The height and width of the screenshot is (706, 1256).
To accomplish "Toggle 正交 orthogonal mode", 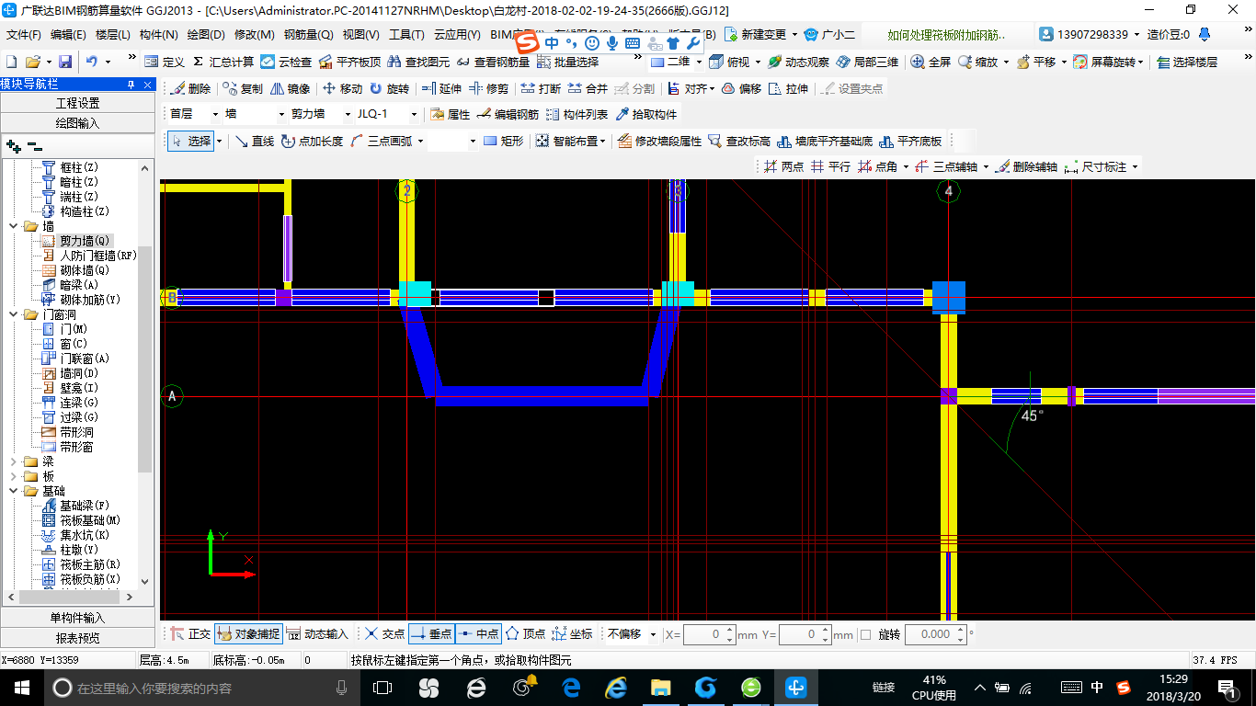I will [190, 633].
